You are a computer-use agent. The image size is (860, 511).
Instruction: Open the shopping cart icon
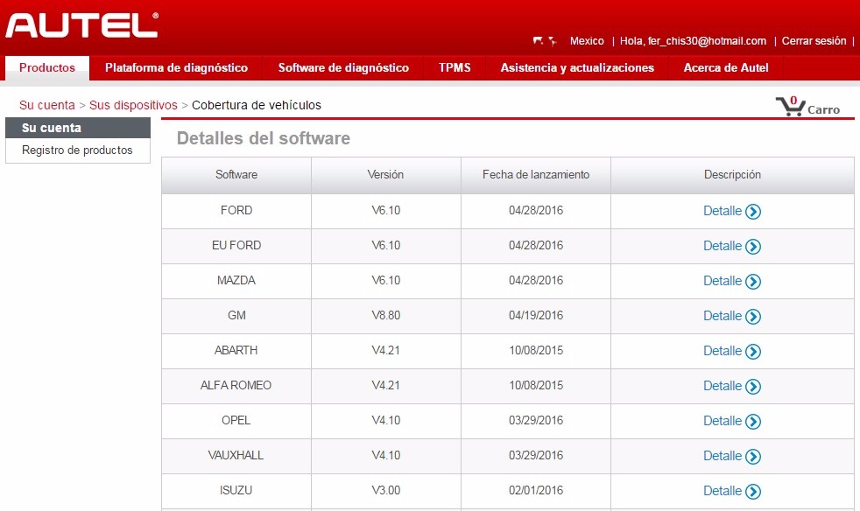point(789,107)
